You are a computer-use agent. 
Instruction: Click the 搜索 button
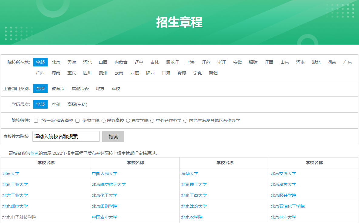click(x=113, y=137)
